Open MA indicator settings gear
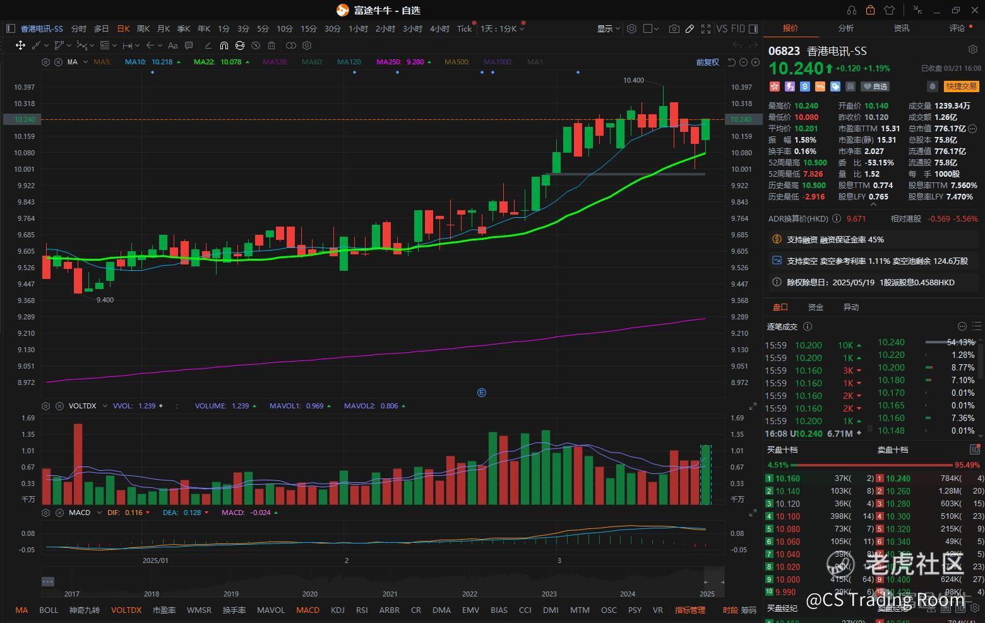The image size is (985, 623). 45,62
